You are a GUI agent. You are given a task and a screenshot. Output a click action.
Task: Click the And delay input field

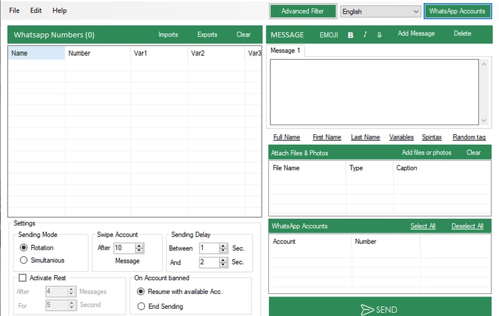pyautogui.click(x=209, y=262)
